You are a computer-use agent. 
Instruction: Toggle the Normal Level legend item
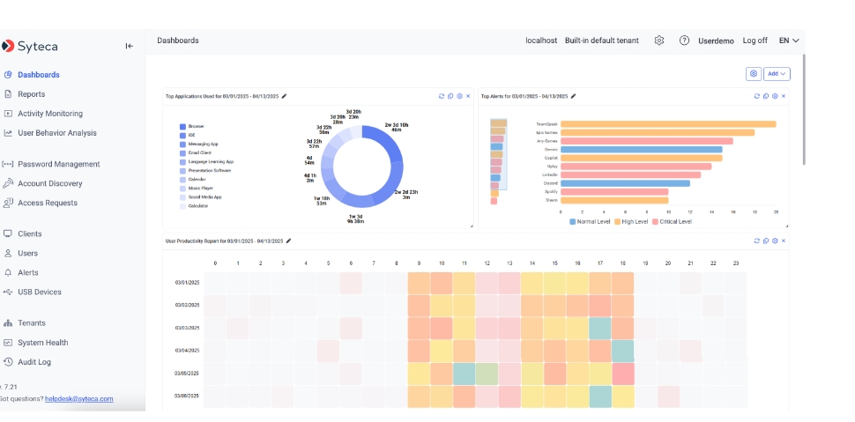(591, 221)
